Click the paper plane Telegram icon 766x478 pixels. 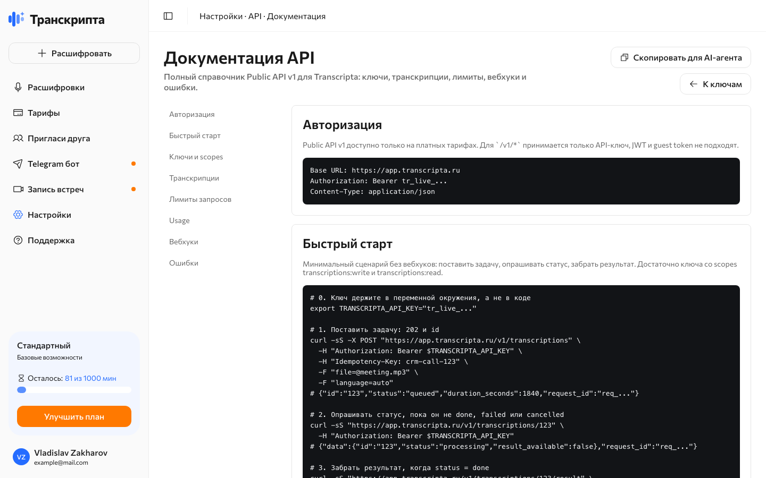click(18, 164)
